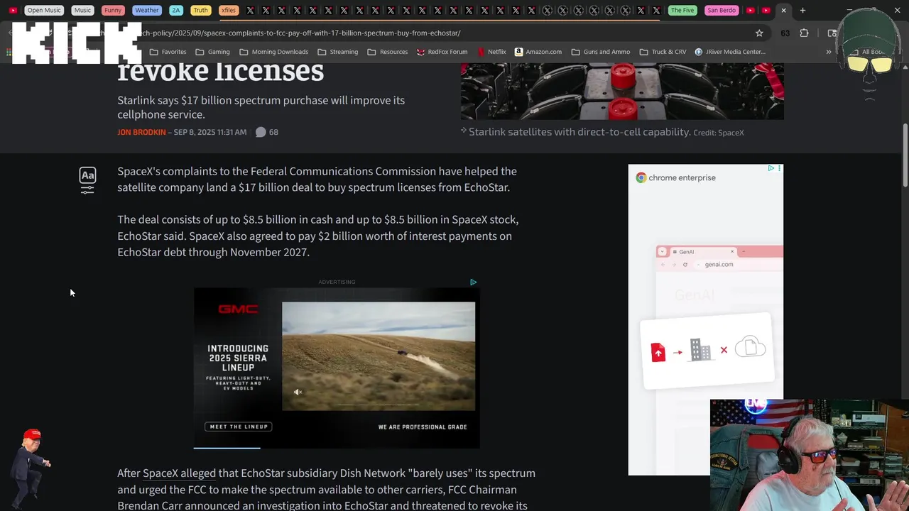The width and height of the screenshot is (909, 511).
Task: Expand the 2A tab group
Action: tap(176, 11)
